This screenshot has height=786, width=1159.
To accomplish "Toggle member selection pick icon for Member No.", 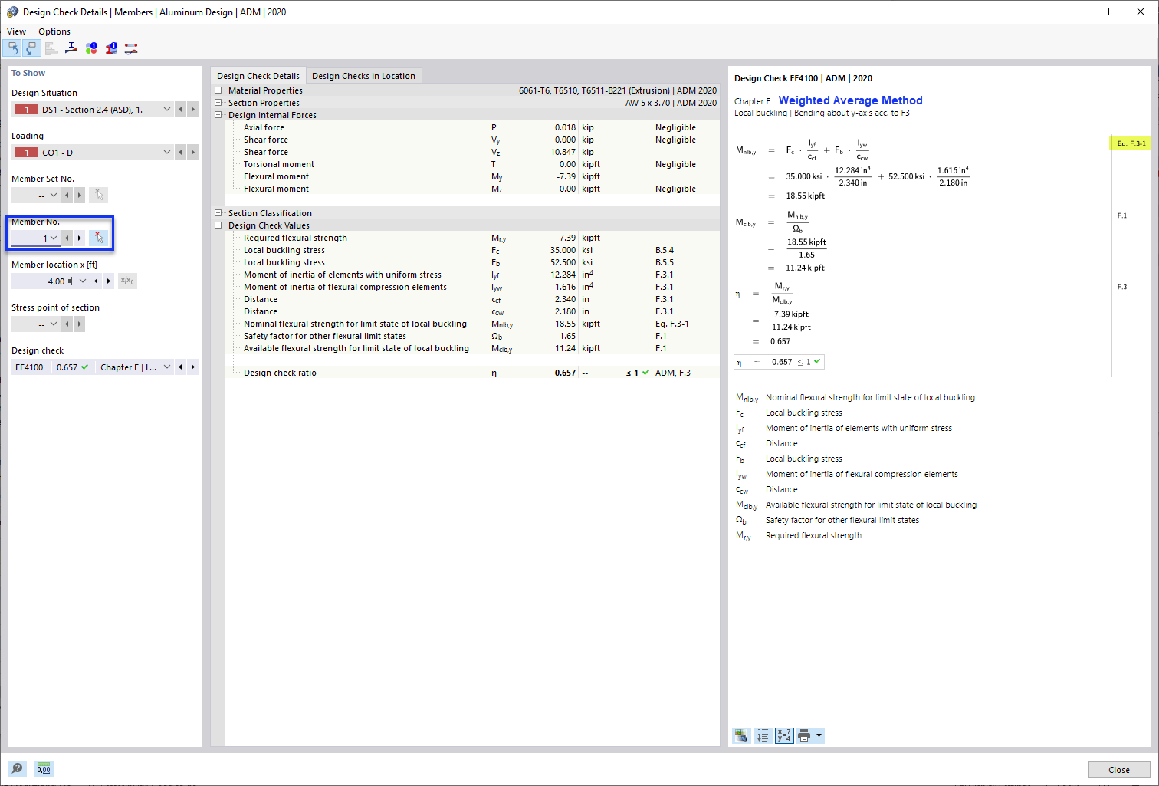I will (98, 237).
